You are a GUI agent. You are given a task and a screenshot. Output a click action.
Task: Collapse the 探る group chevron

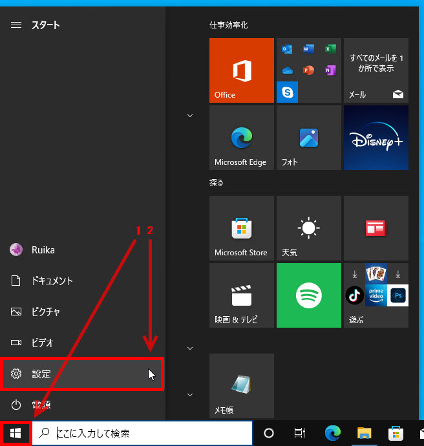tap(190, 348)
